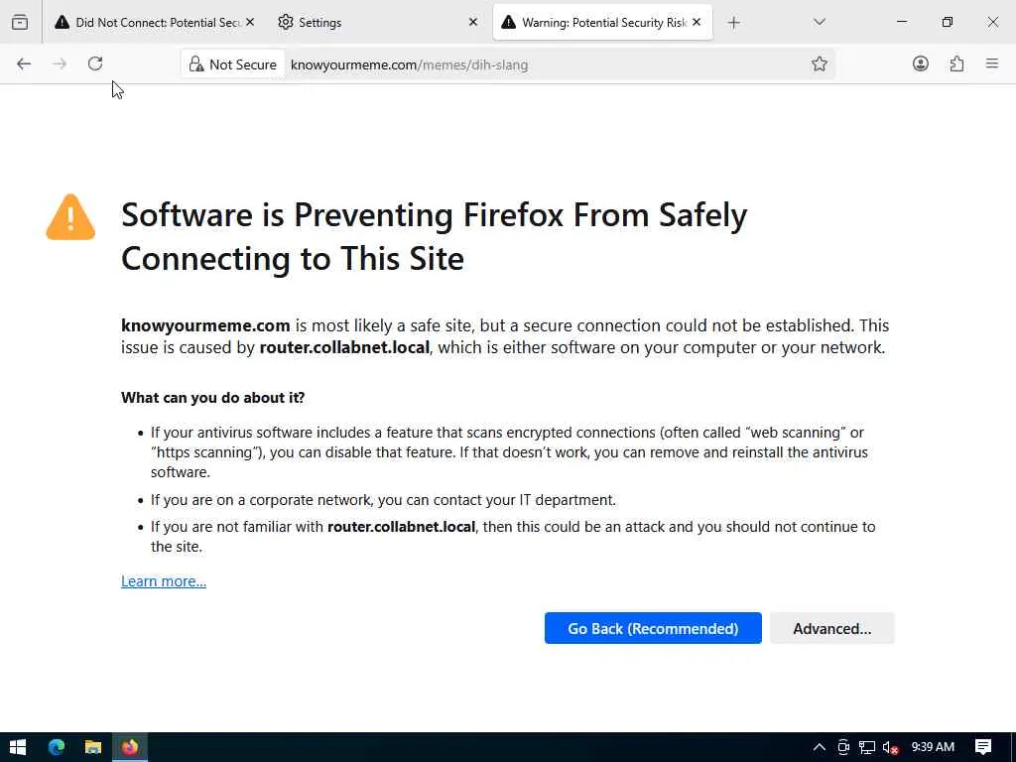1016x762 pixels.
Task: Open the Firefox application menu
Action: point(992,63)
